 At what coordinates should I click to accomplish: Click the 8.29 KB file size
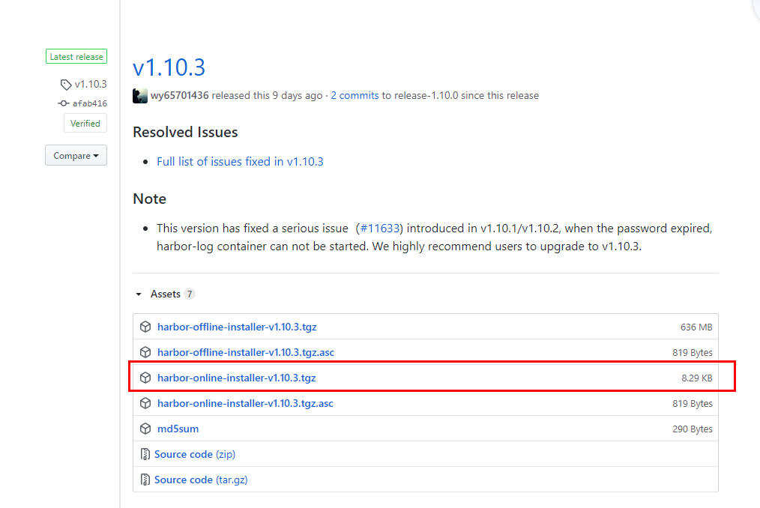pos(696,378)
